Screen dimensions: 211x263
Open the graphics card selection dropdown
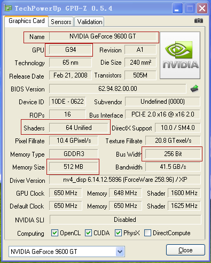[120, 252]
